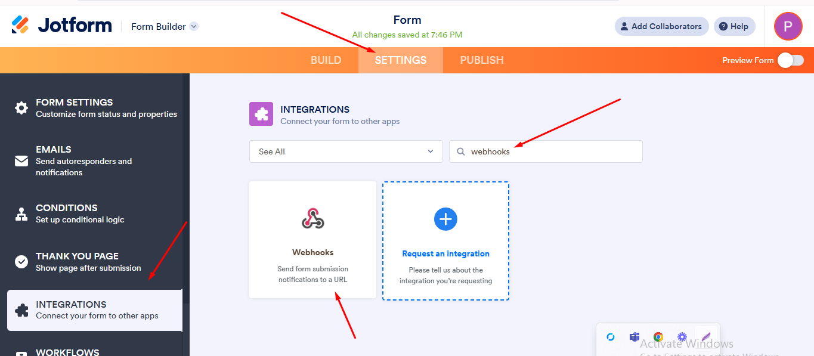Image resolution: width=814 pixels, height=356 pixels.
Task: Switch to the BUILD tab
Action: (326, 60)
